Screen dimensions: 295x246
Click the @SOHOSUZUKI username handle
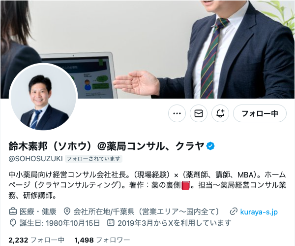coord(35,159)
